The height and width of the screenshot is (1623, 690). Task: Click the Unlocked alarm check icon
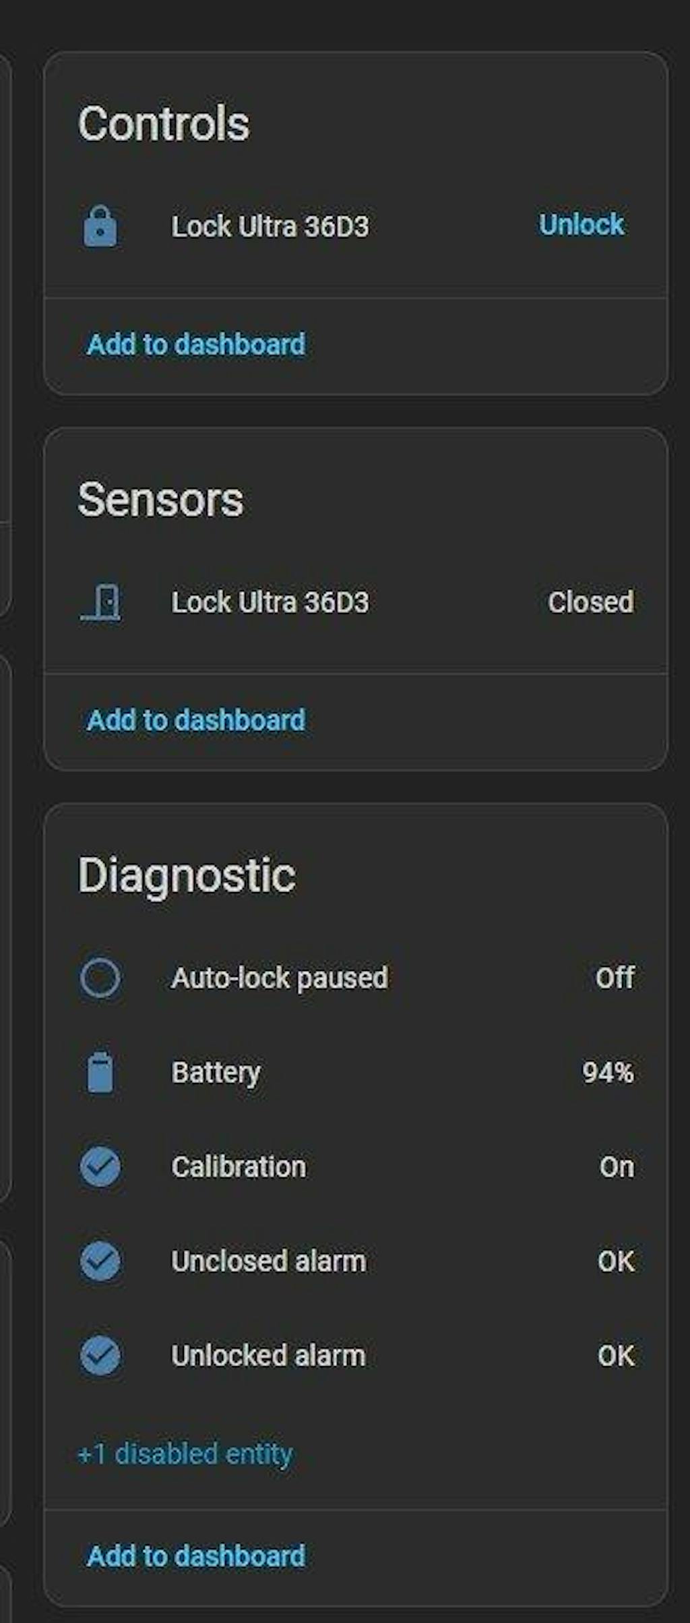[100, 1355]
